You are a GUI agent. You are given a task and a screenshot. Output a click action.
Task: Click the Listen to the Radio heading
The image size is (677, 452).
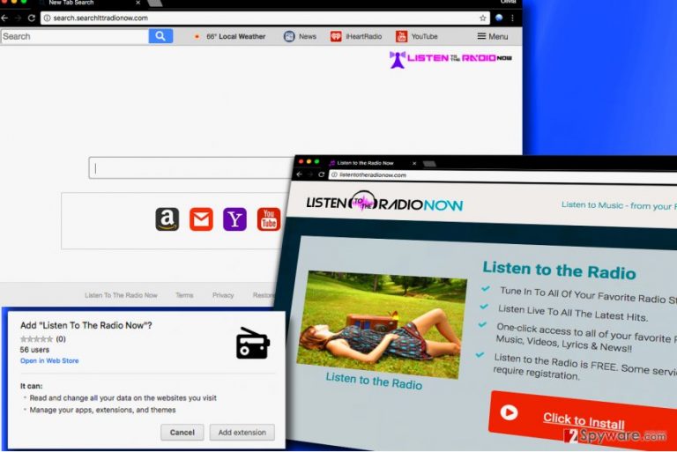pyautogui.click(x=559, y=270)
